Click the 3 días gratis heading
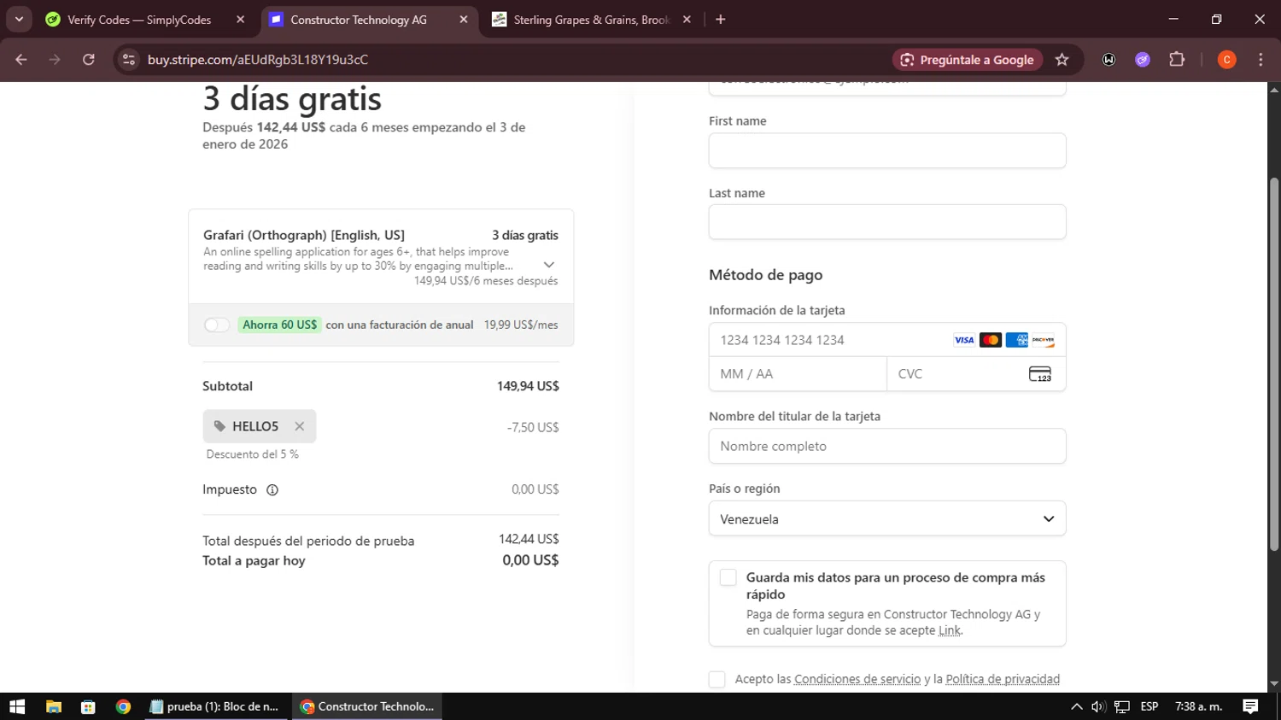Image resolution: width=1281 pixels, height=720 pixels. pyautogui.click(x=292, y=99)
